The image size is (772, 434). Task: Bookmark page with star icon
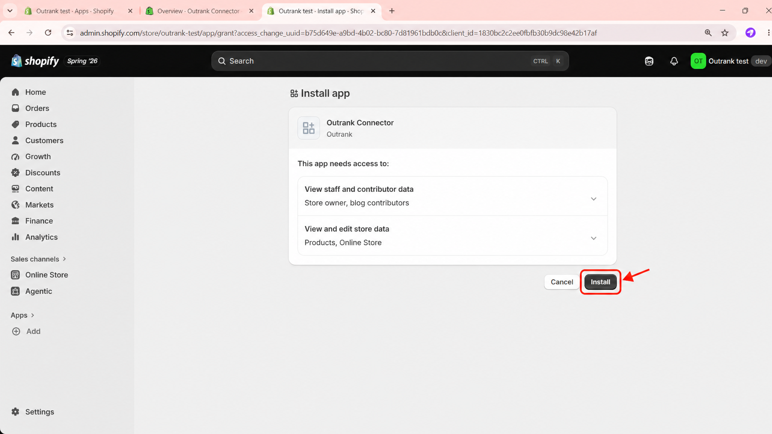(x=725, y=33)
